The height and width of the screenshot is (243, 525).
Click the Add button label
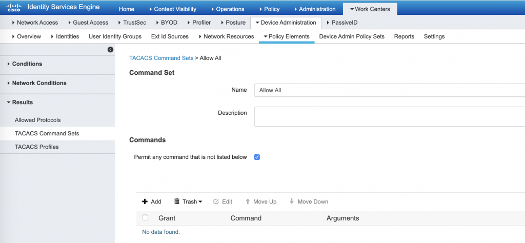(156, 201)
